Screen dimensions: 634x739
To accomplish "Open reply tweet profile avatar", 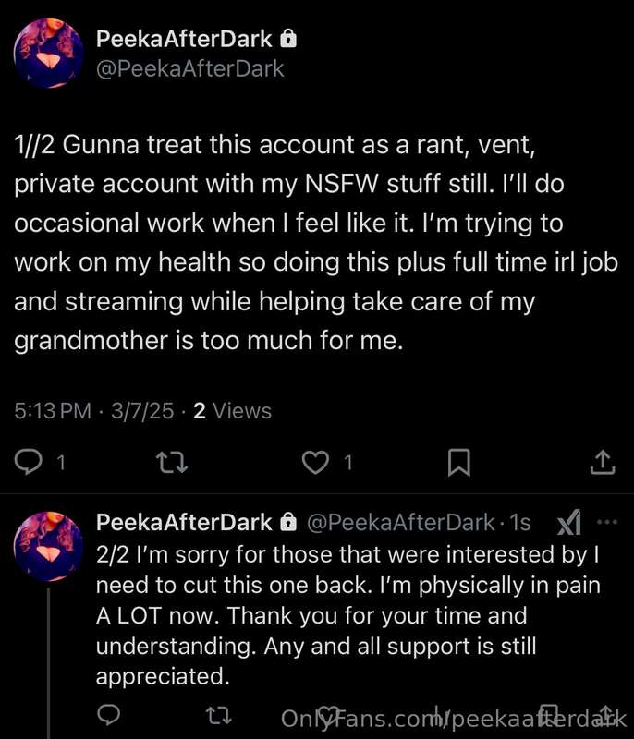I will 49,547.
